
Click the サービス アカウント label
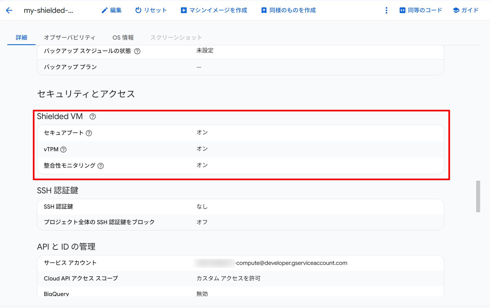pos(70,263)
